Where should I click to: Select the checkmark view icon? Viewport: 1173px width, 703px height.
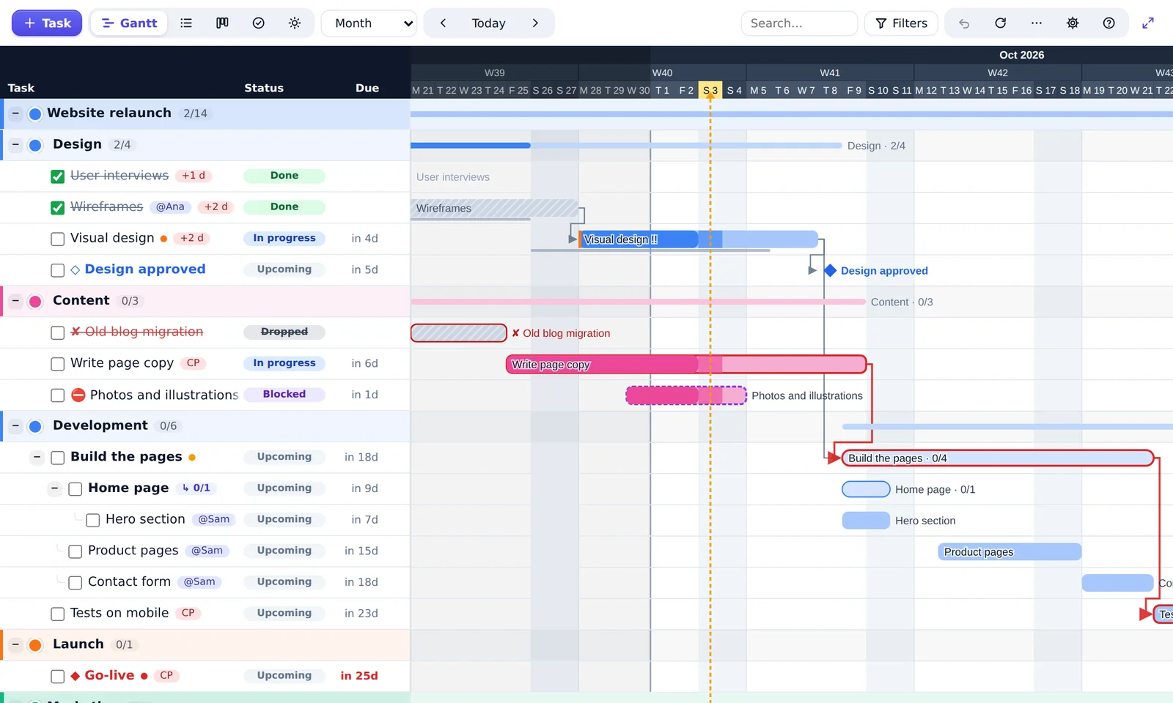[x=258, y=23]
